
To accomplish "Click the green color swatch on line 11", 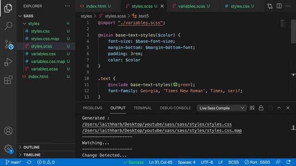I will (175, 84).
